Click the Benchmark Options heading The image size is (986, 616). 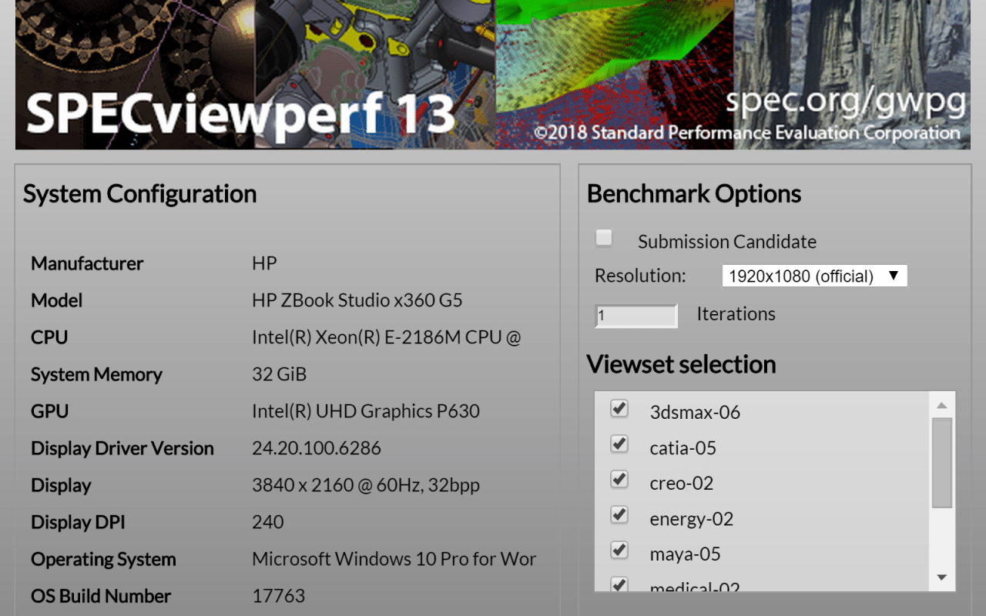(694, 194)
